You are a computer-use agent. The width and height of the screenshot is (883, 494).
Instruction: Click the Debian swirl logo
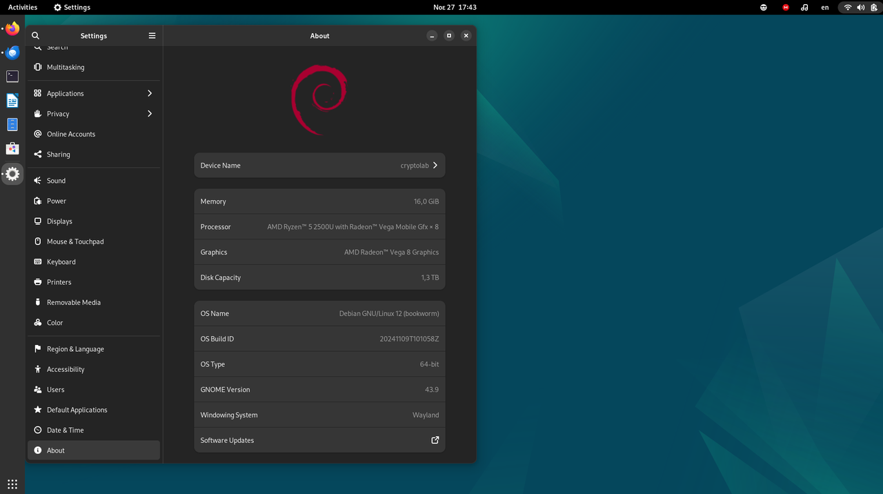click(319, 99)
